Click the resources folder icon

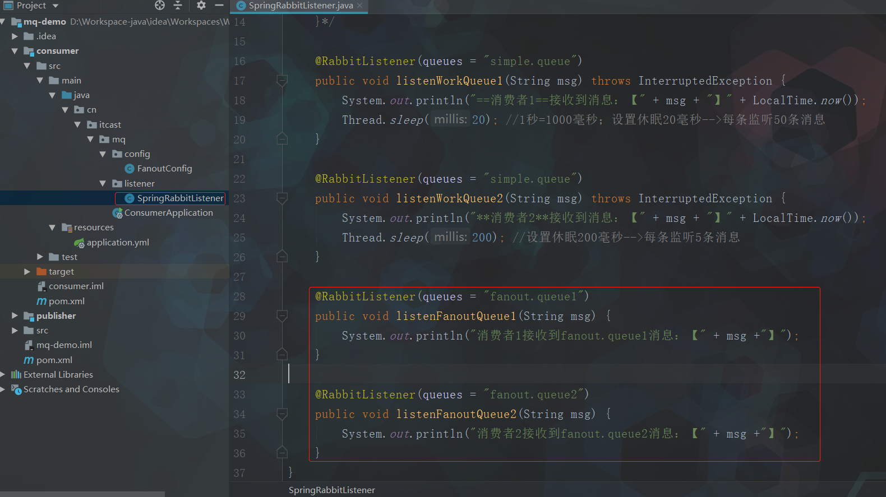pyautogui.click(x=67, y=227)
